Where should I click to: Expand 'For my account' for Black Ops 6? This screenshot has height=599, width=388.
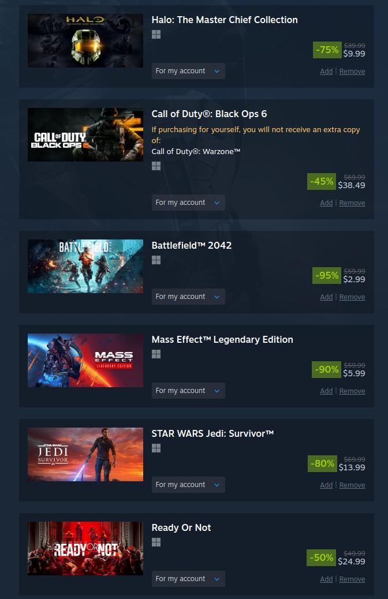coord(188,203)
